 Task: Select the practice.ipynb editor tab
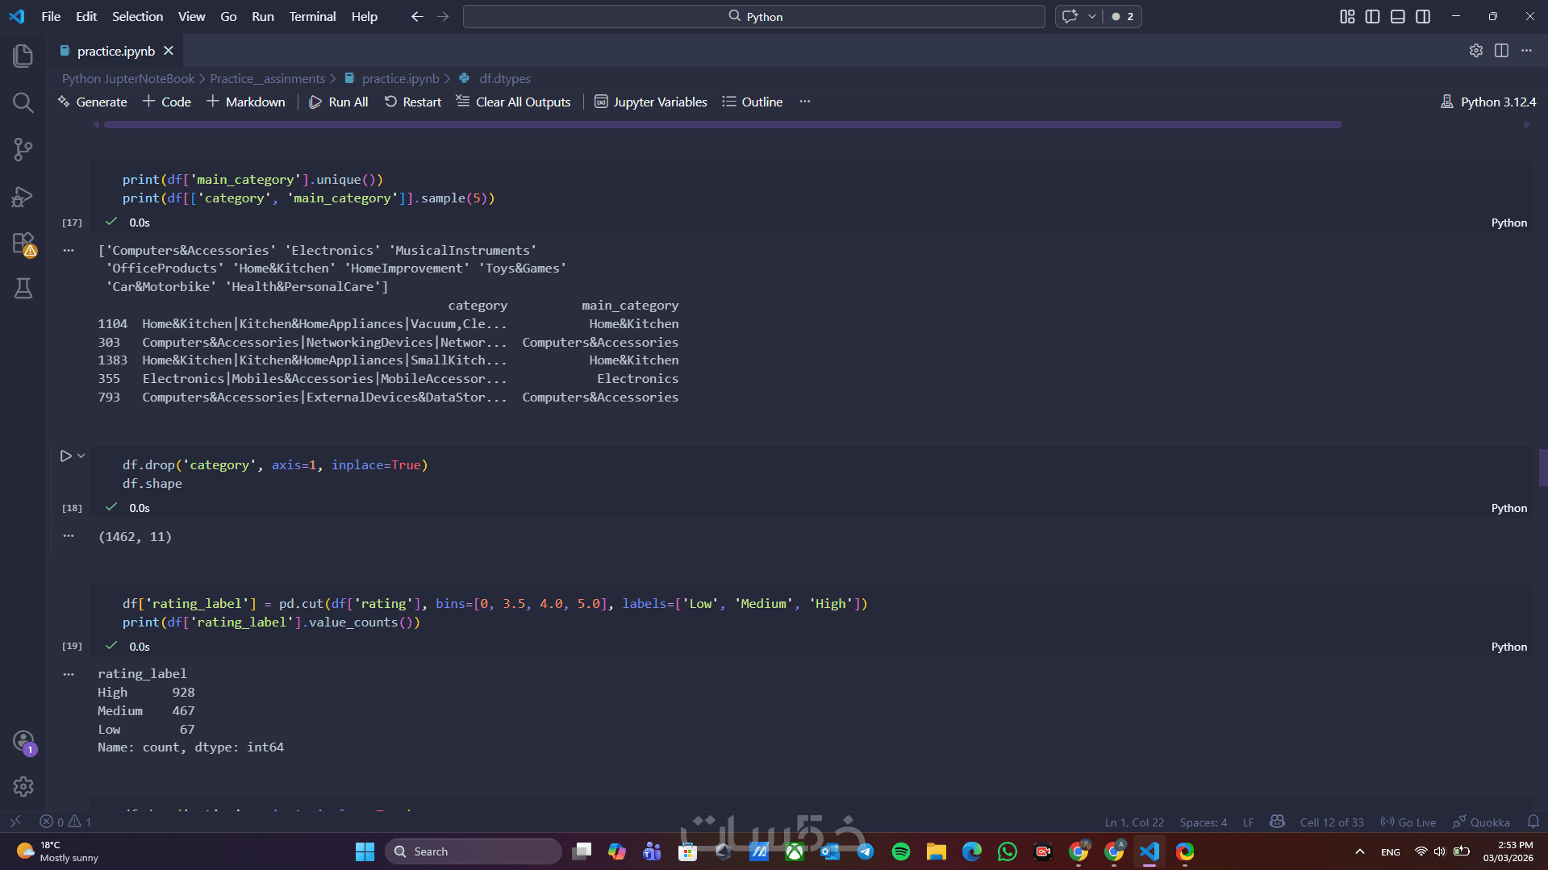click(x=115, y=51)
